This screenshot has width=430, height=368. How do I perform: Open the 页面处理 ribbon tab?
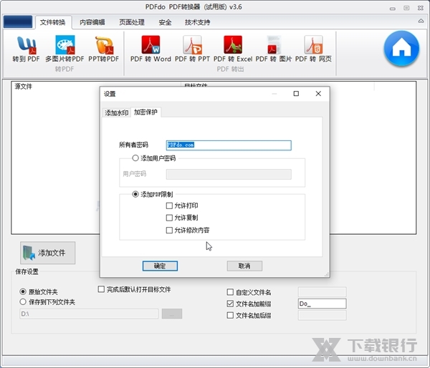coord(132,22)
